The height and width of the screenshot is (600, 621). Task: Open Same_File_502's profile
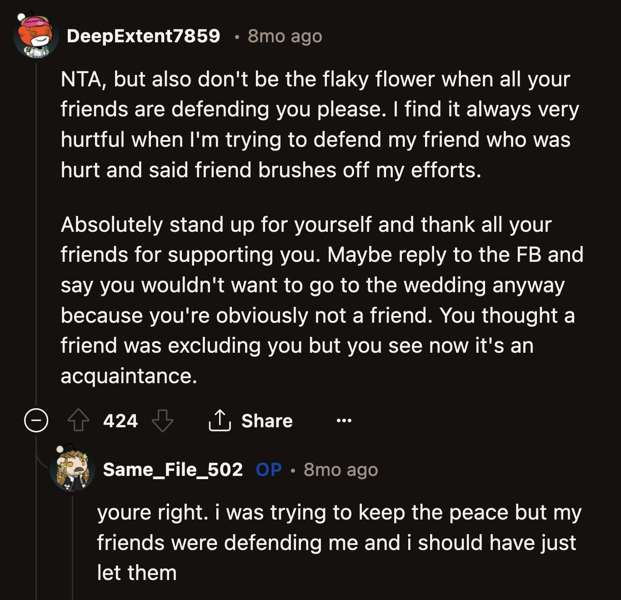(x=173, y=470)
